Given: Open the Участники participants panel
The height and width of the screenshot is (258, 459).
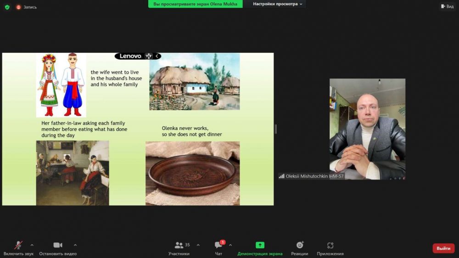Looking at the screenshot, I should point(179,248).
